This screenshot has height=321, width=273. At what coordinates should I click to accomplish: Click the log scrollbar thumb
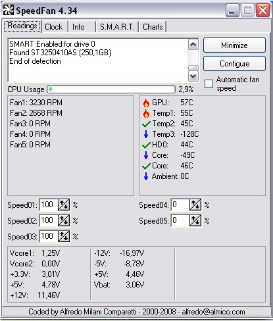[193, 68]
